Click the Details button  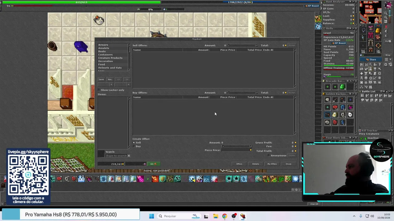255,164
